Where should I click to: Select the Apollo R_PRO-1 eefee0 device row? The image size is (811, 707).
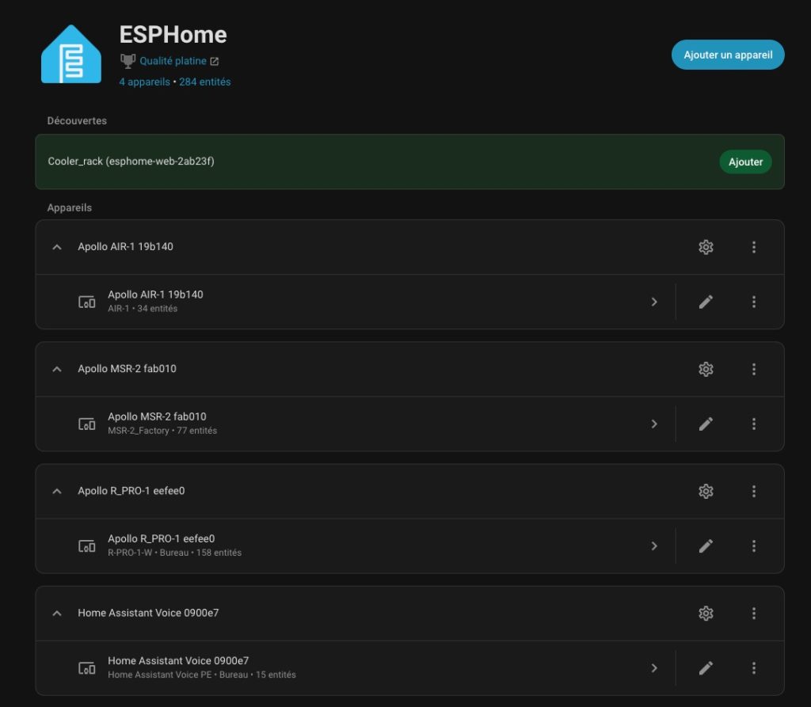point(317,545)
